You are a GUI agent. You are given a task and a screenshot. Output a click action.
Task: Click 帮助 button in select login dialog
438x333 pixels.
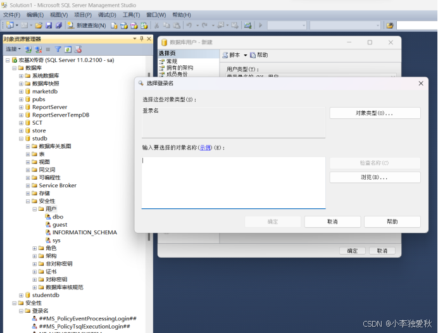tap(392, 222)
